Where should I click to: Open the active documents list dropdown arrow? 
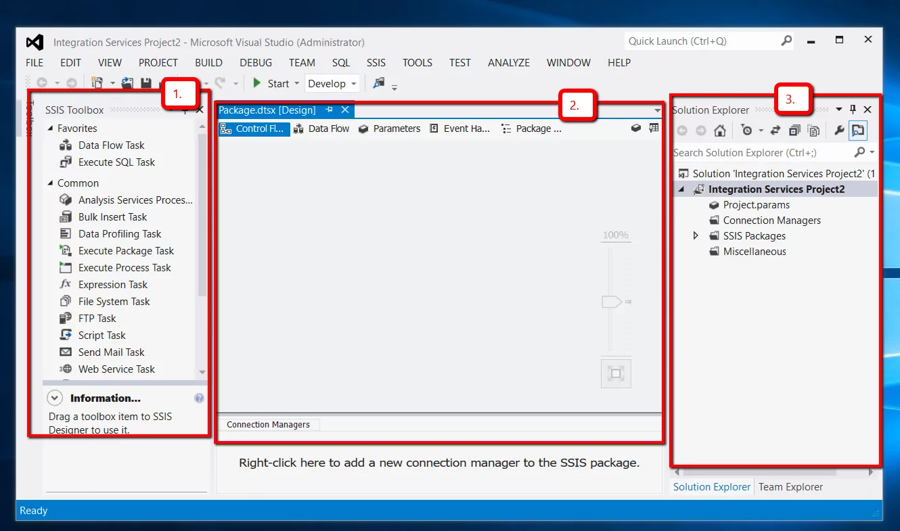(x=657, y=110)
